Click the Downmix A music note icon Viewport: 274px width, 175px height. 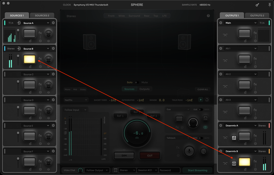point(234,138)
